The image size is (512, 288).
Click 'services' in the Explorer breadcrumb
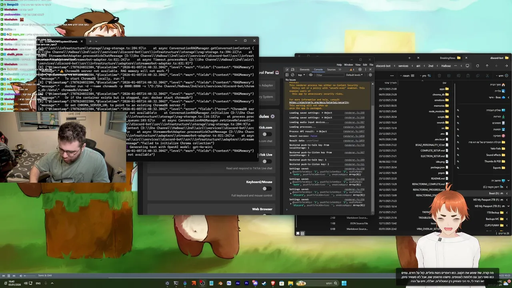pyautogui.click(x=403, y=66)
